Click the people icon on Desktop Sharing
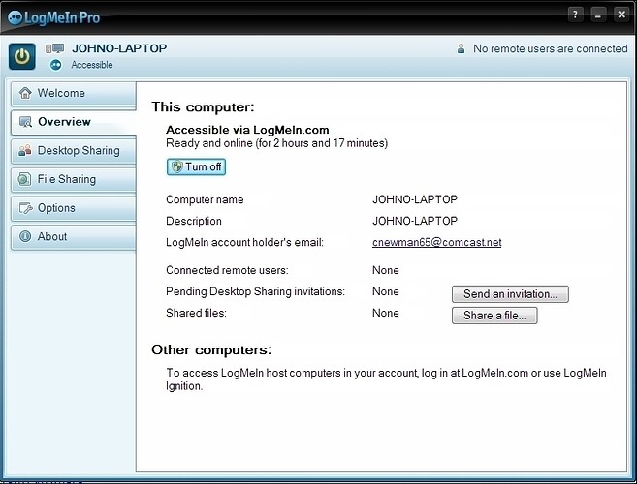This screenshot has height=484, width=637. [25, 150]
